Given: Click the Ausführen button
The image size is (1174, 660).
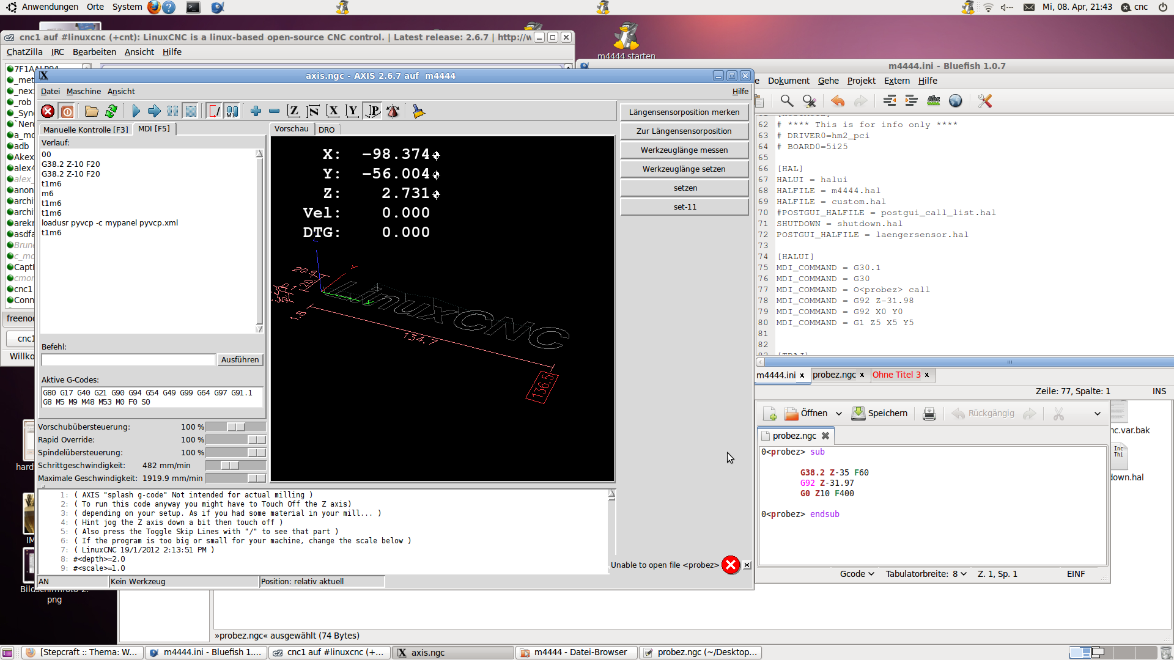Looking at the screenshot, I should 240,359.
